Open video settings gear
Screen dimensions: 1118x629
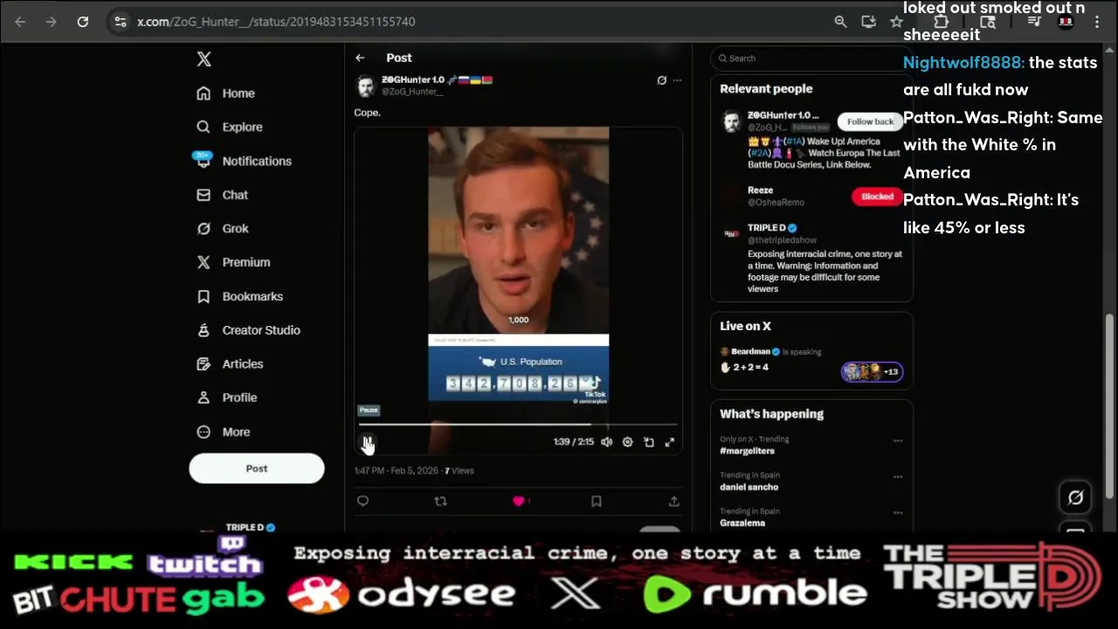[x=627, y=442]
